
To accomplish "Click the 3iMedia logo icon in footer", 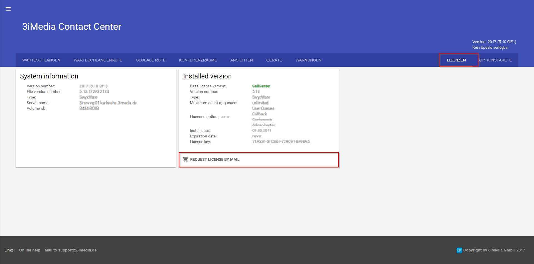I will point(459,250).
